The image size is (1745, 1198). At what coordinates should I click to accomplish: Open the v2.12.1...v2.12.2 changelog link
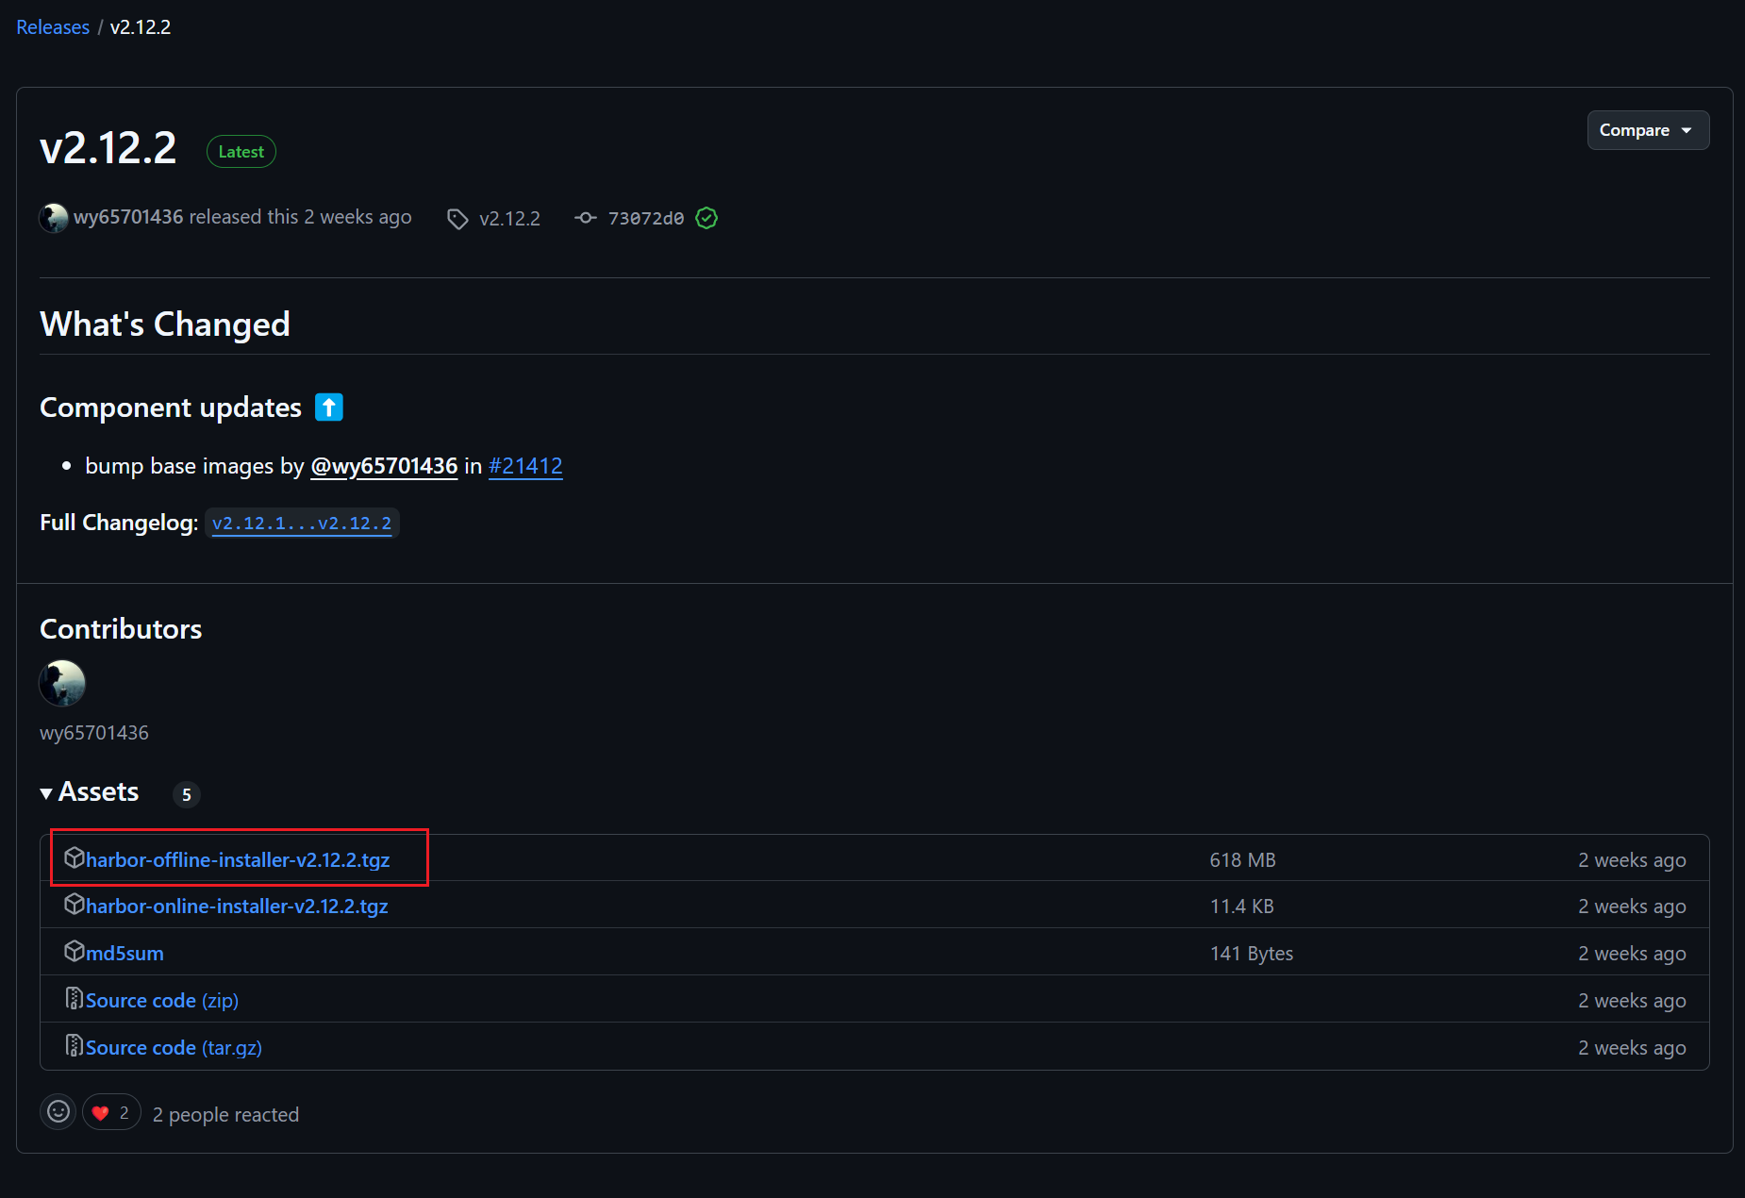[x=302, y=524]
